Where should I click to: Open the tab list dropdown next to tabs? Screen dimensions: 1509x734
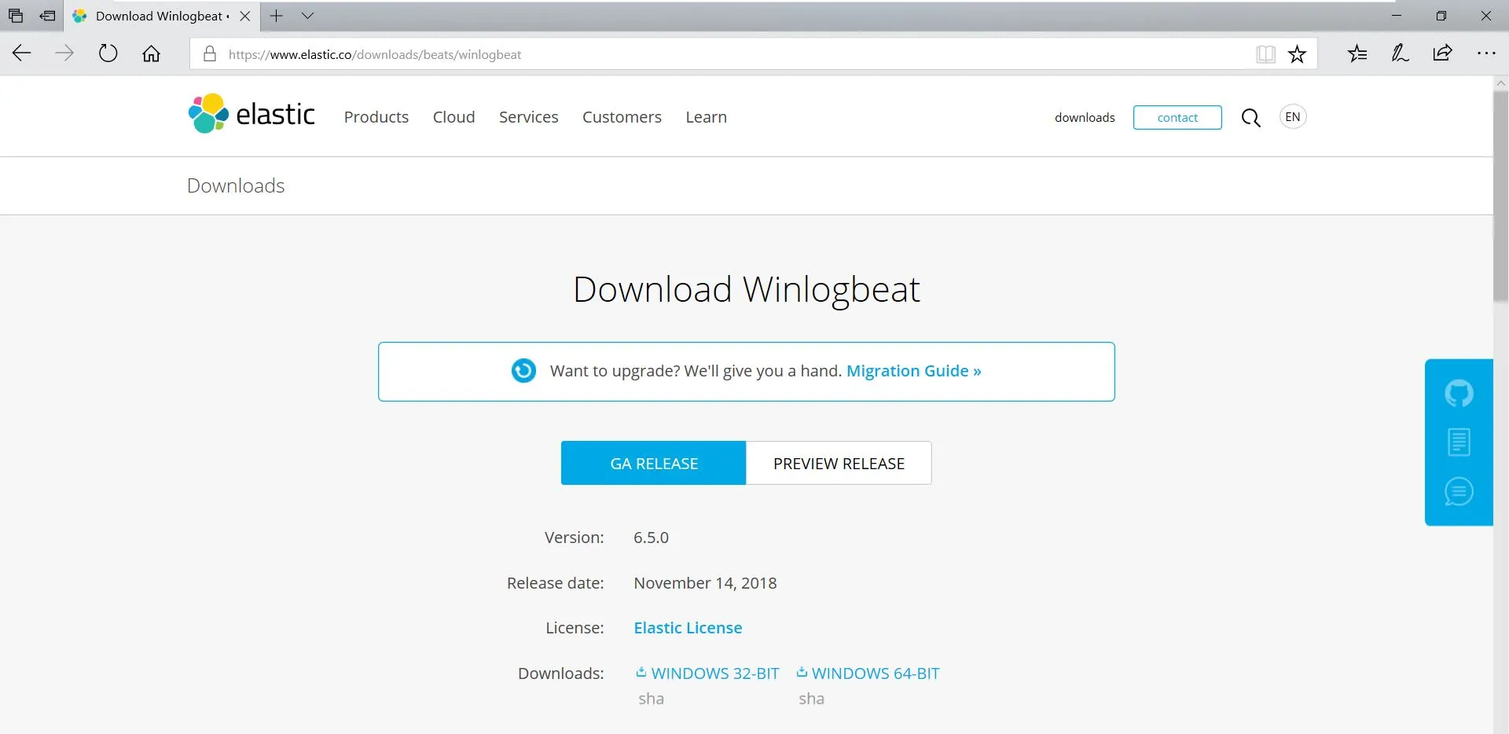307,16
